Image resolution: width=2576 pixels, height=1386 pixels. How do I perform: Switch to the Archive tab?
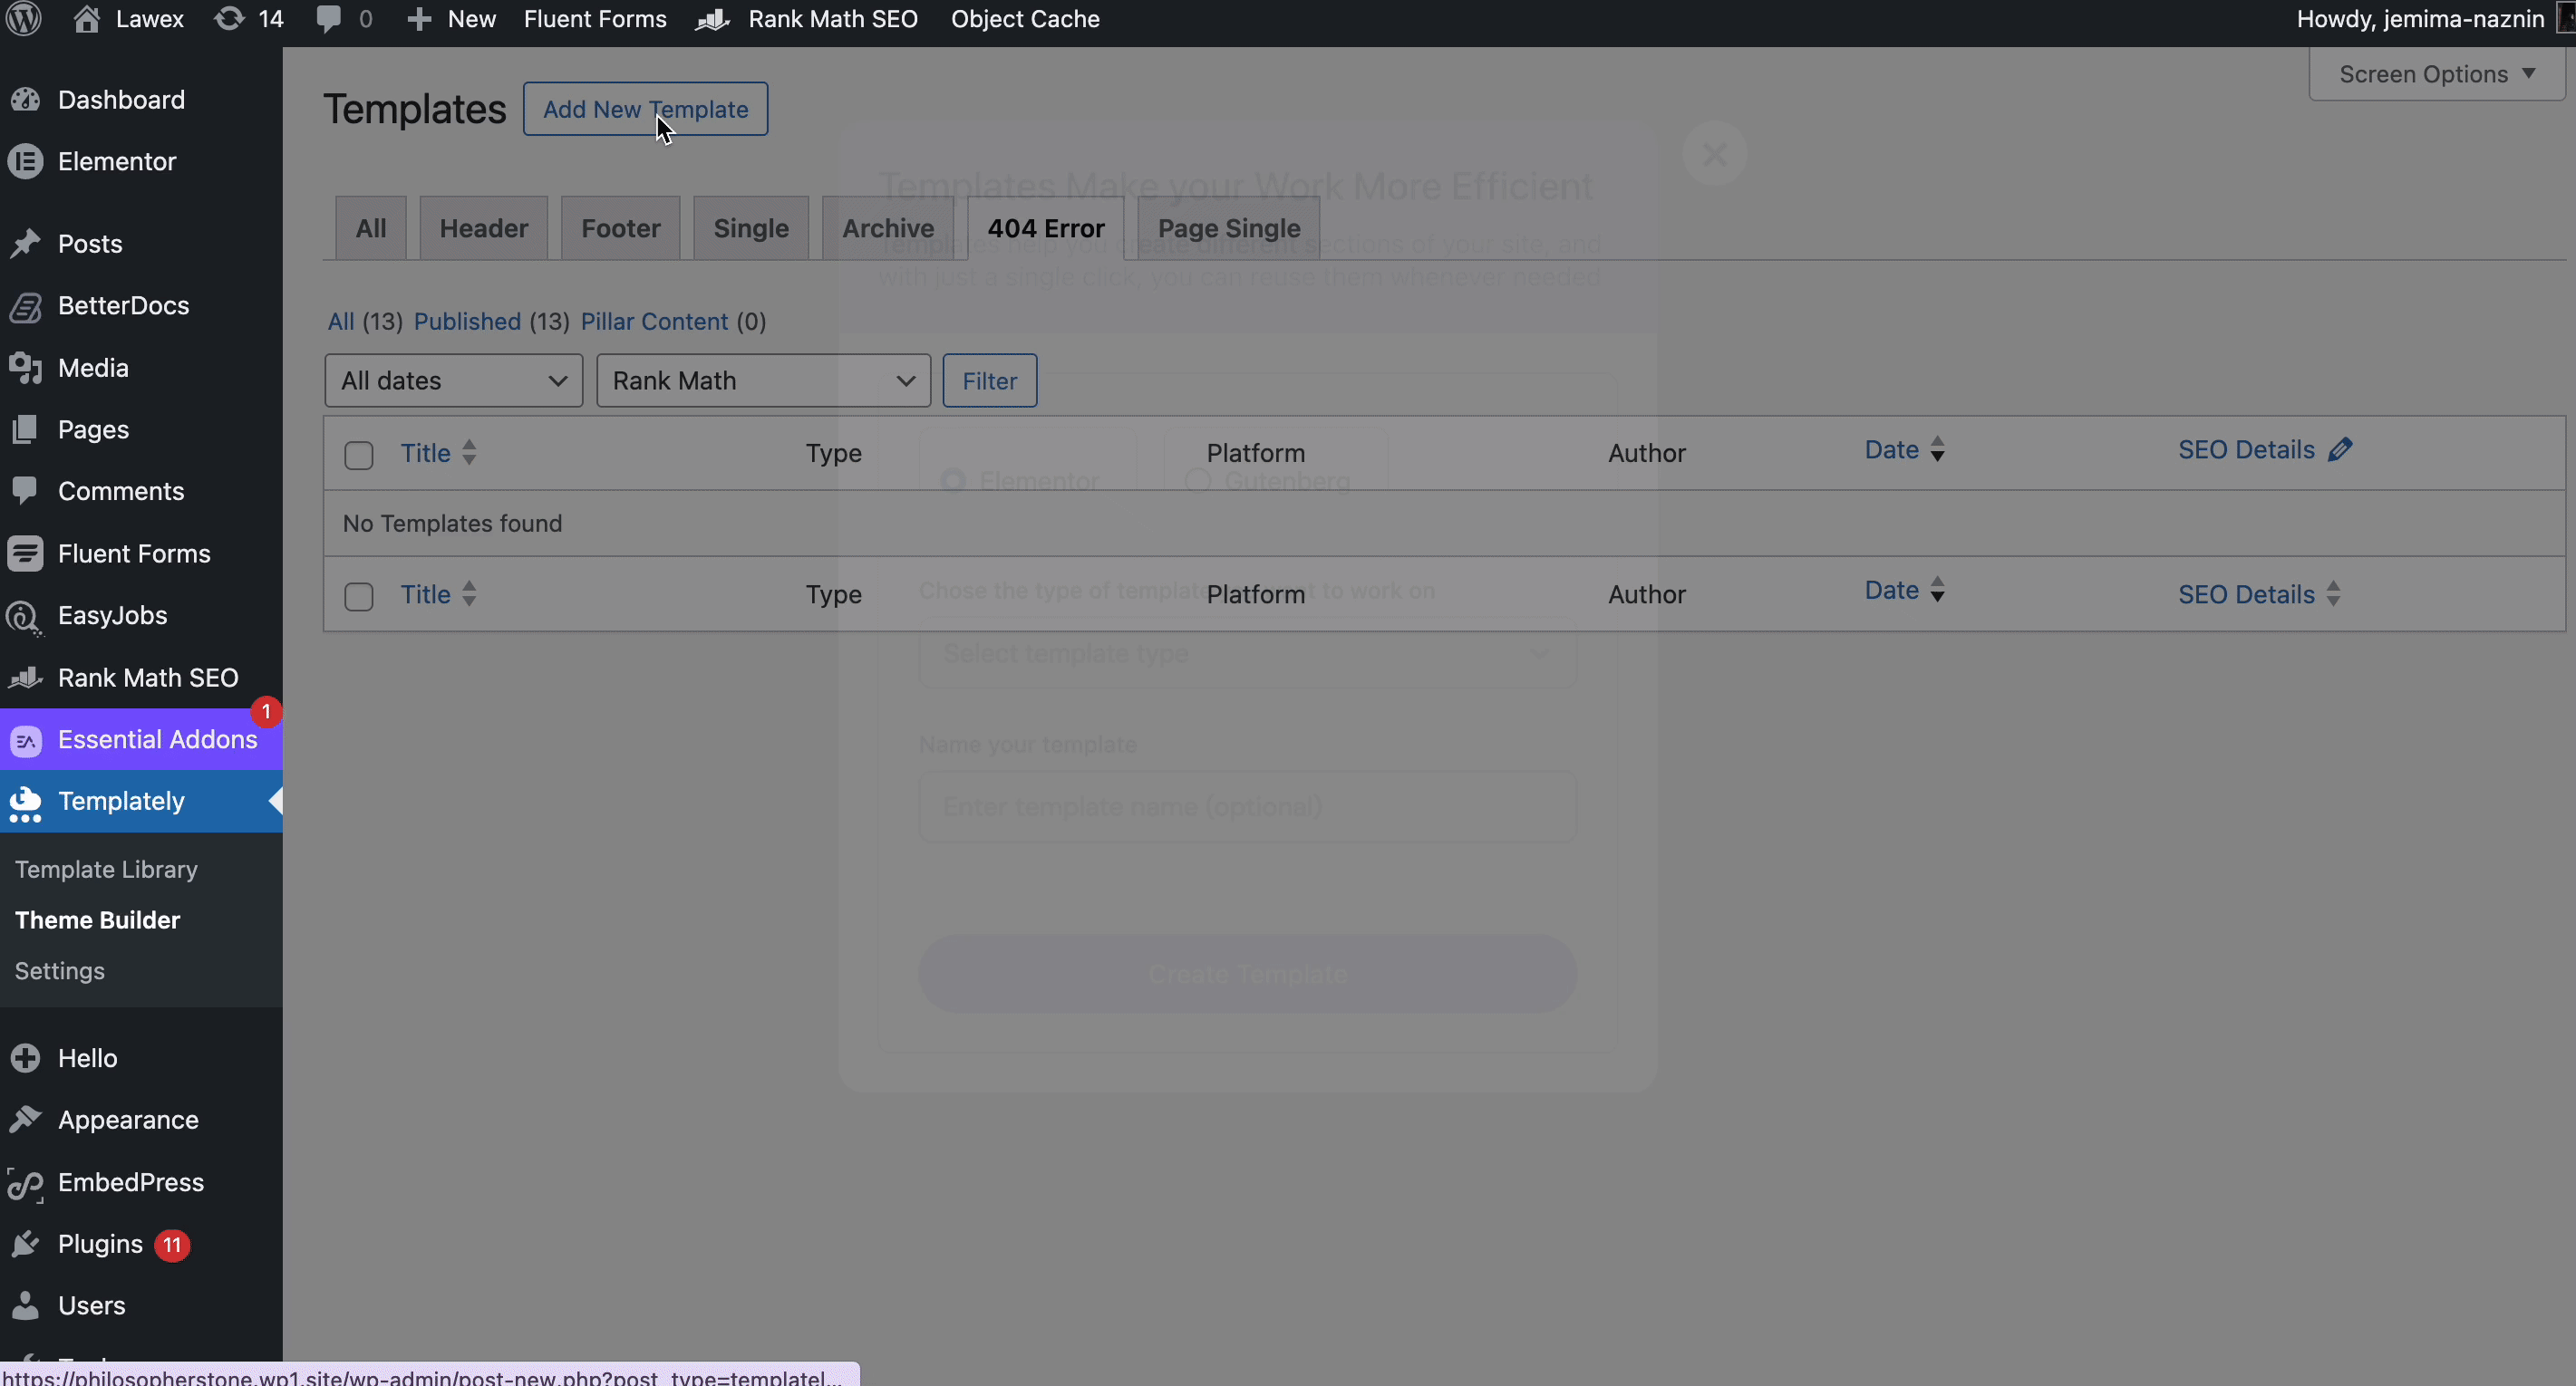click(888, 228)
